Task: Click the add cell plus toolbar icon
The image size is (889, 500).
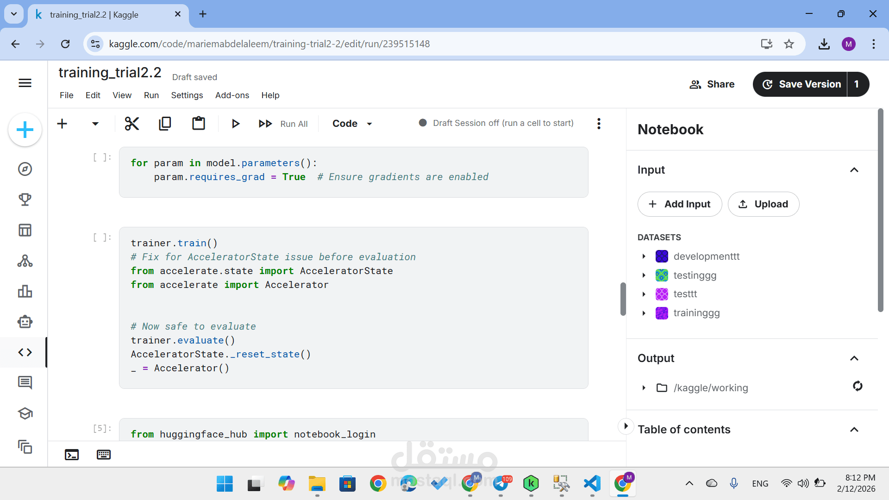Action: pyautogui.click(x=62, y=124)
